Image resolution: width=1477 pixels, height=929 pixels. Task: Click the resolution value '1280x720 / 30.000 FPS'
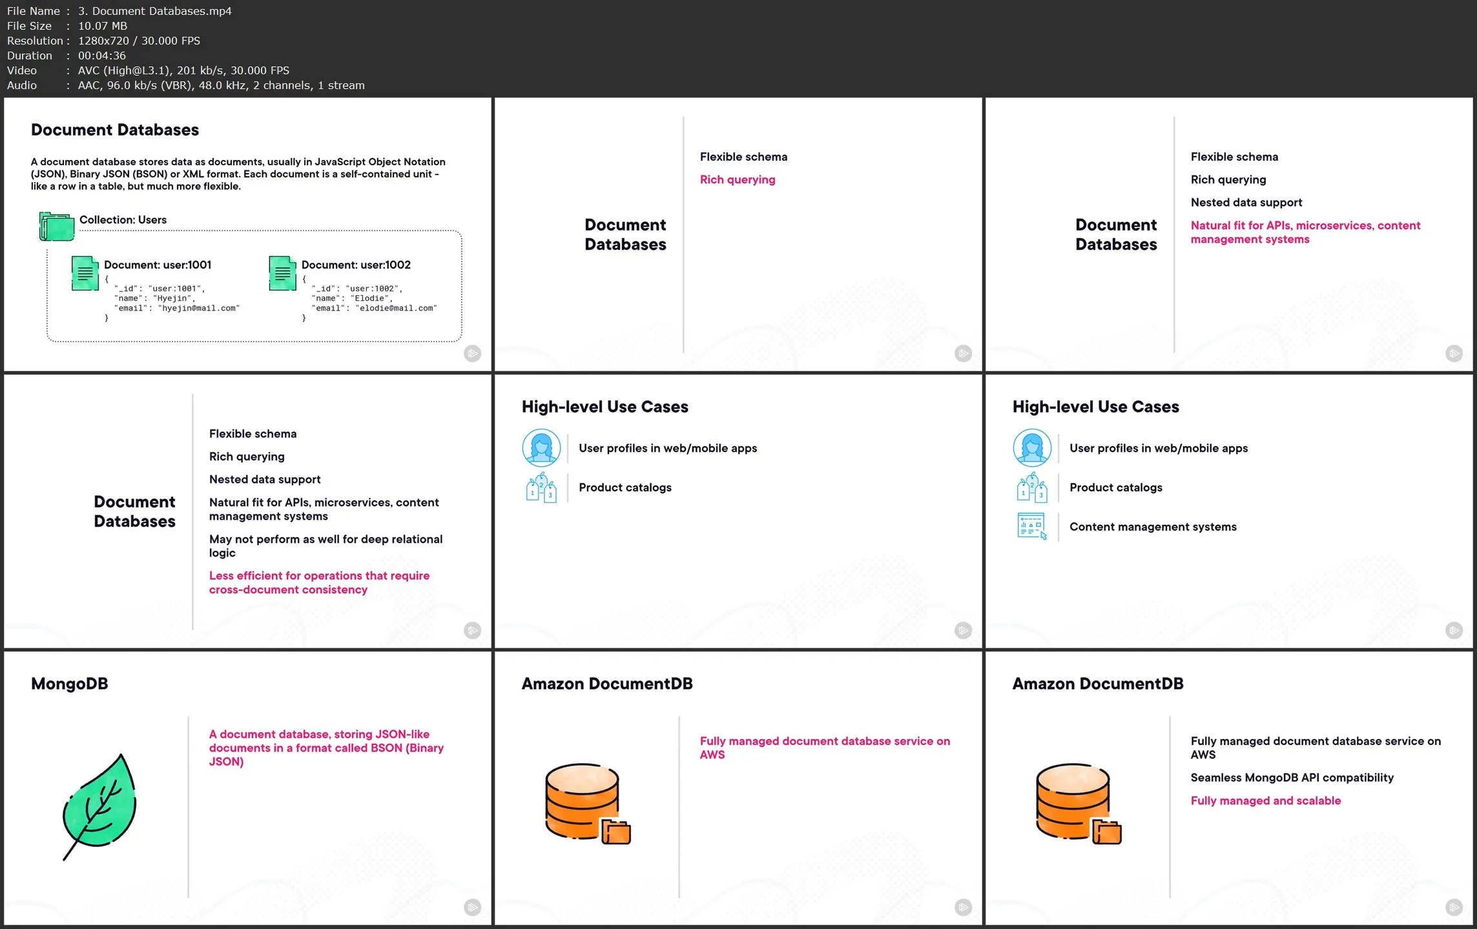(x=139, y=41)
